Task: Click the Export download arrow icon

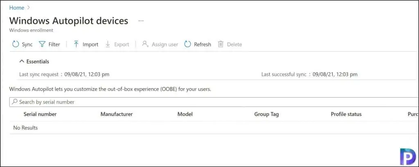Action: [x=108, y=44]
